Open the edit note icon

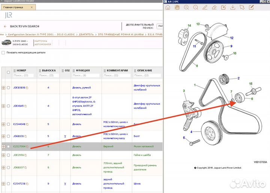[251, 7]
